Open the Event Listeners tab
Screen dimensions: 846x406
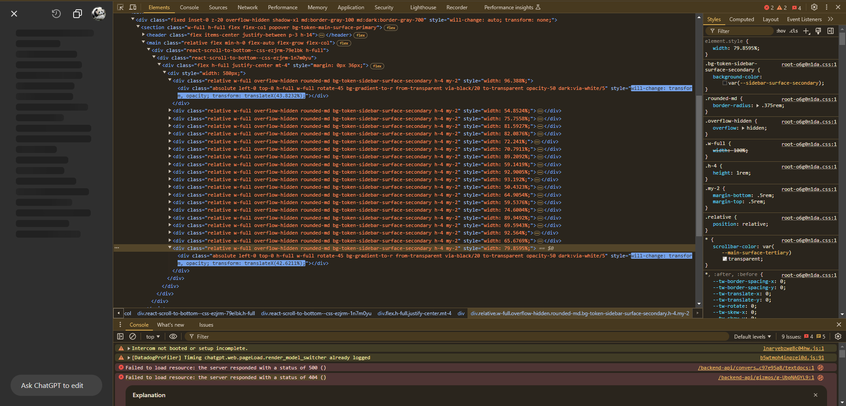point(804,19)
